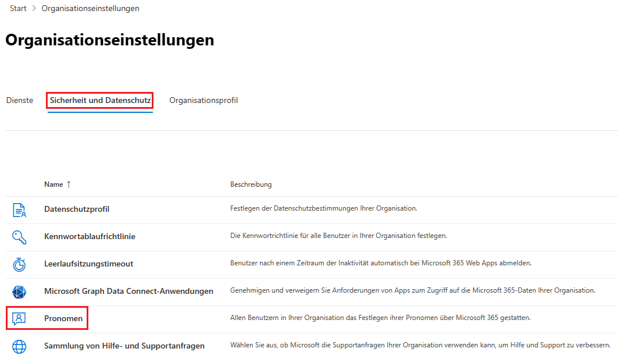The height and width of the screenshot is (359, 618).
Task: Switch to the Dienste tab
Action: point(20,101)
